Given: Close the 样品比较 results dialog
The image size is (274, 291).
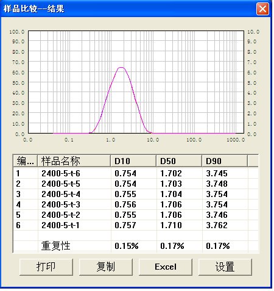Looking at the screenshot, I should (x=262, y=9).
